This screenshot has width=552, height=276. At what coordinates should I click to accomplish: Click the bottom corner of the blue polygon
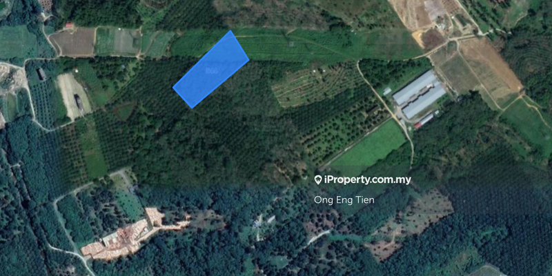(192, 107)
